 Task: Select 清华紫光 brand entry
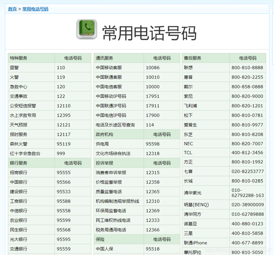(x=192, y=193)
